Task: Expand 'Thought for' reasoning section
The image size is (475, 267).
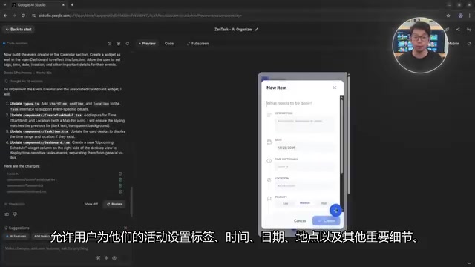Action: [x=24, y=81]
